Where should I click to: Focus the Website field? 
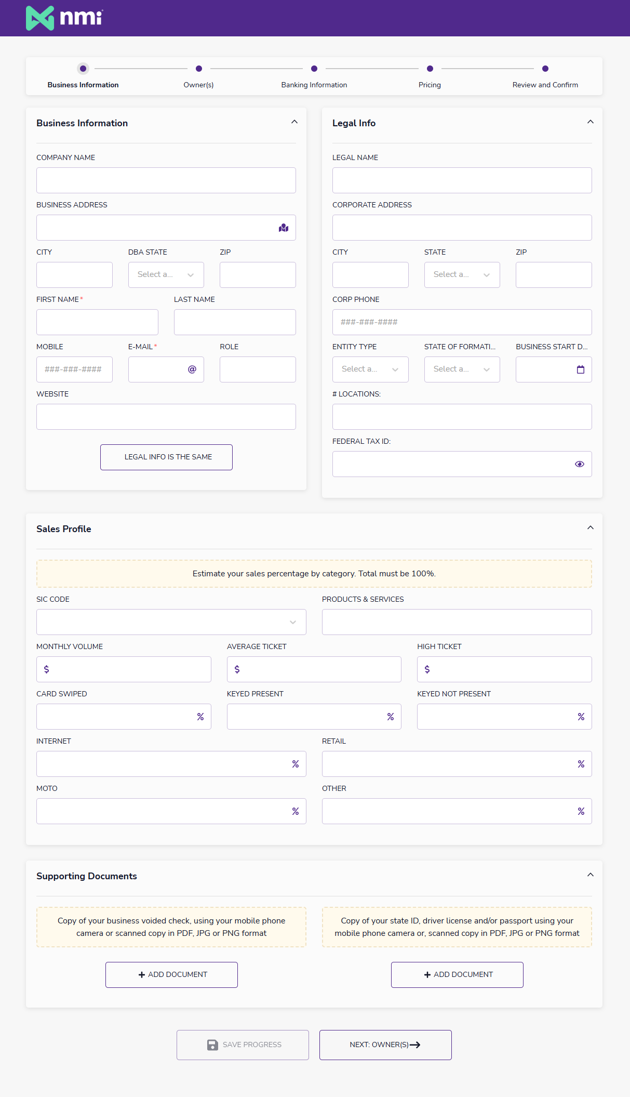tap(166, 417)
